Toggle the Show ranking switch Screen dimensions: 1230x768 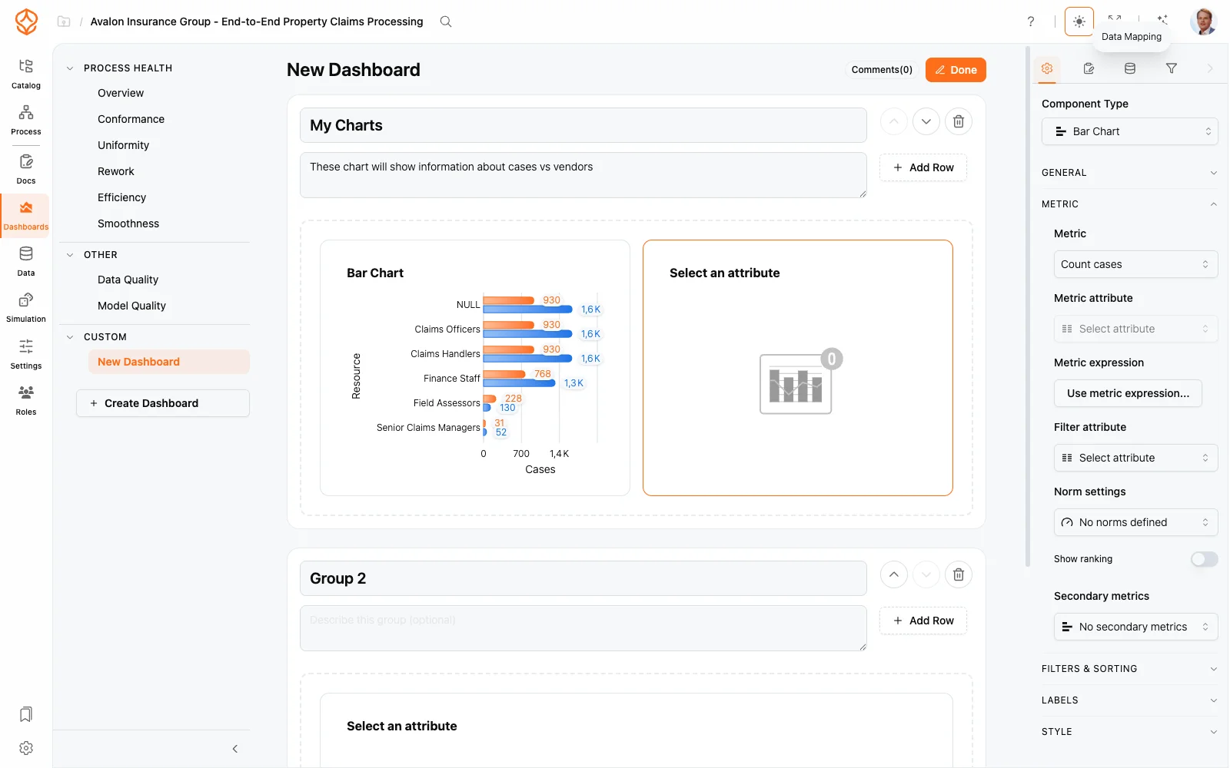(1205, 559)
